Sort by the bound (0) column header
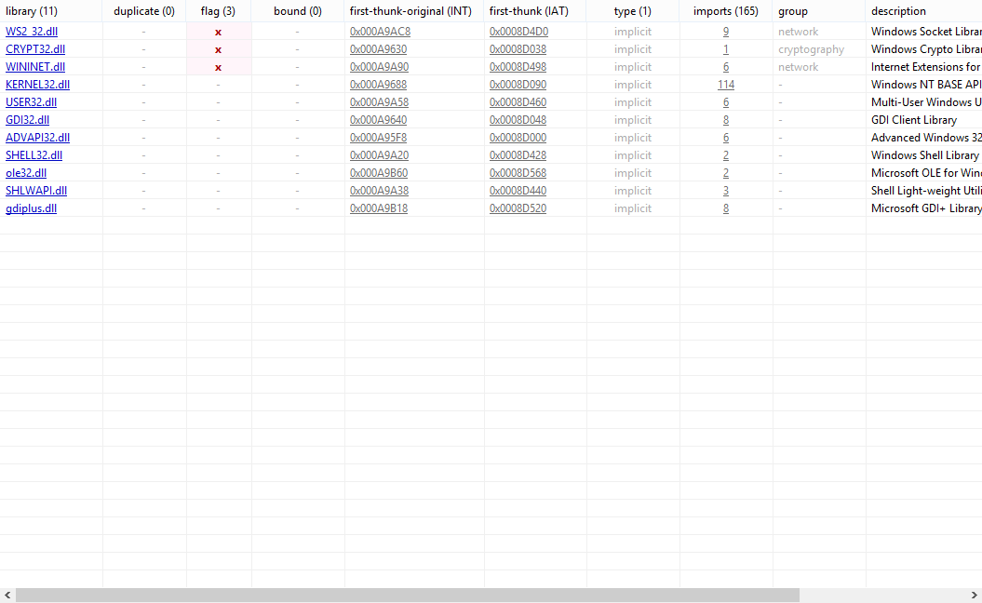Screen dimensions: 982x603 coord(298,11)
